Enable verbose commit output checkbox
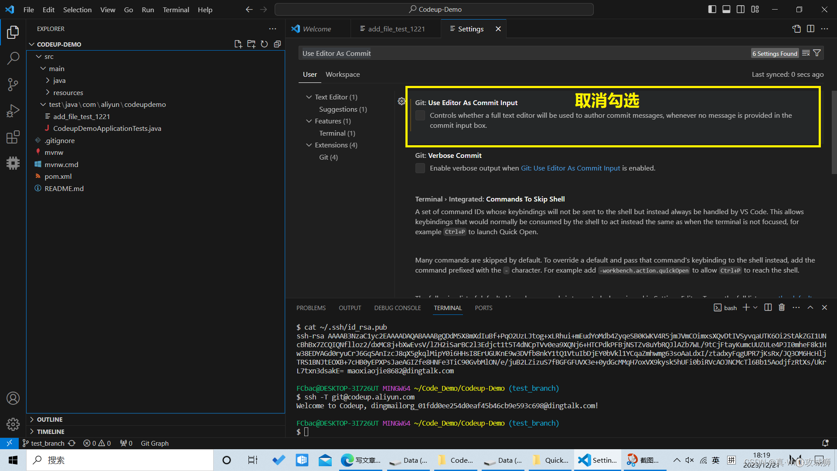Viewport: 837px width, 471px height. 420,168
